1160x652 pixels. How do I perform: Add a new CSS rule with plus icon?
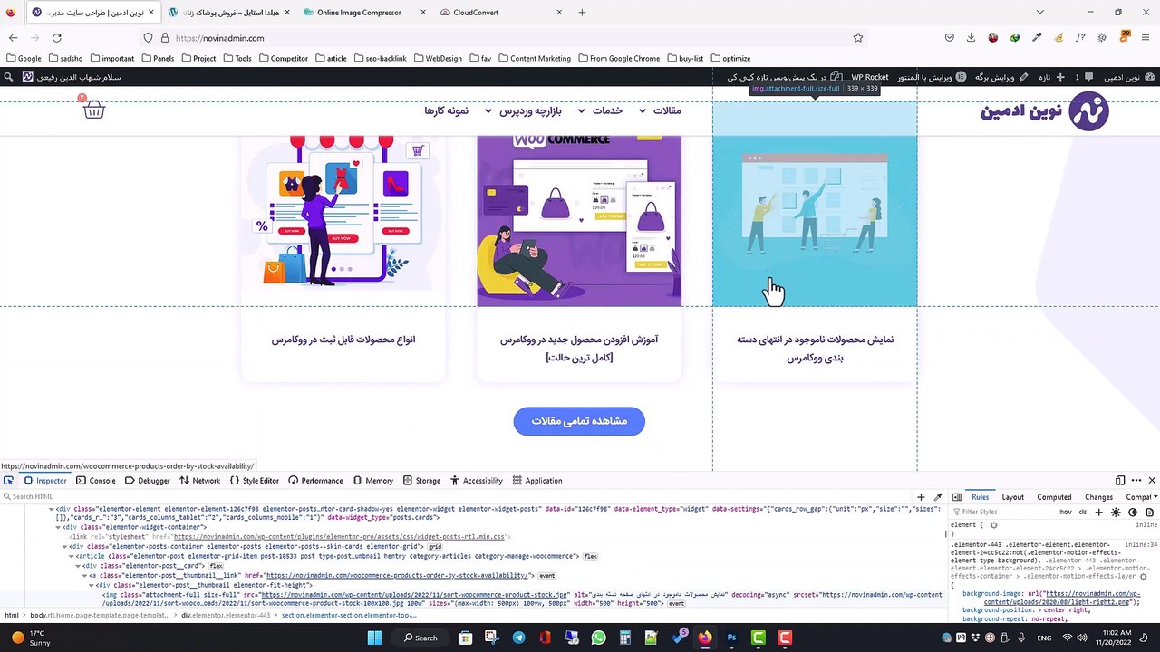pos(1099,513)
